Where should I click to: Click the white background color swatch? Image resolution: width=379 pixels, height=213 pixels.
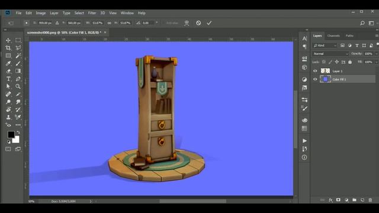click(x=17, y=140)
